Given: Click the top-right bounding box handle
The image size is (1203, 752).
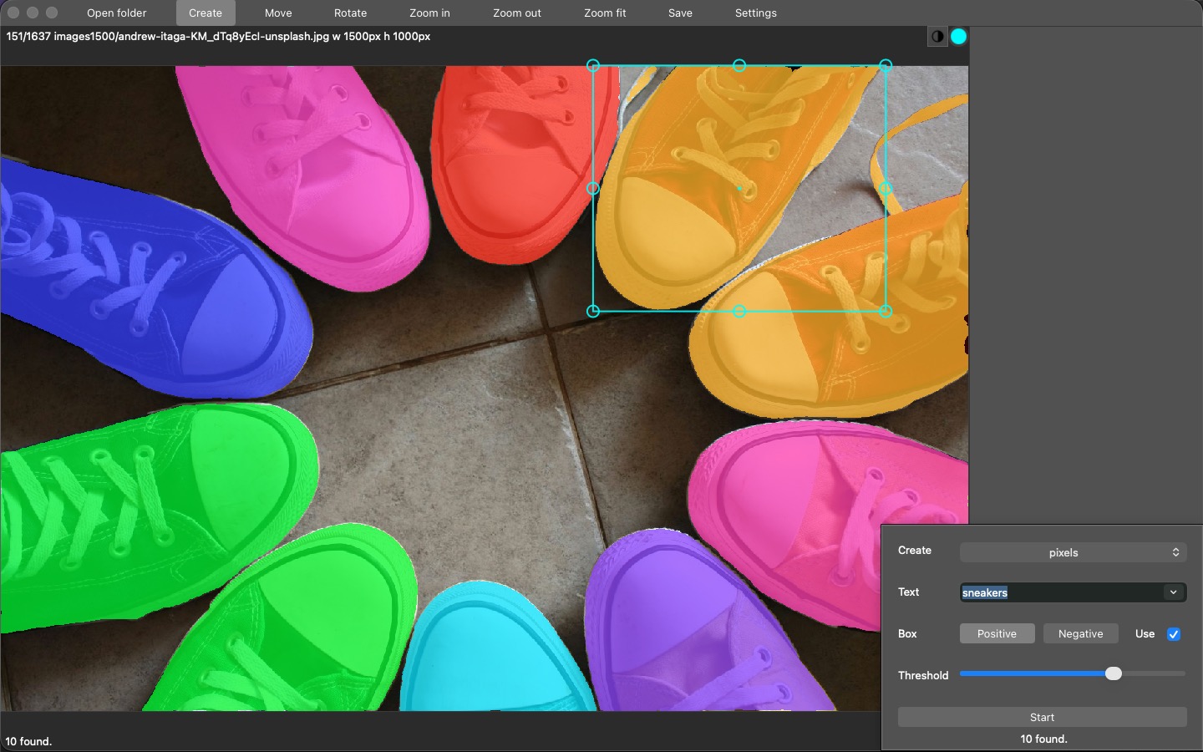Looking at the screenshot, I should tap(886, 65).
